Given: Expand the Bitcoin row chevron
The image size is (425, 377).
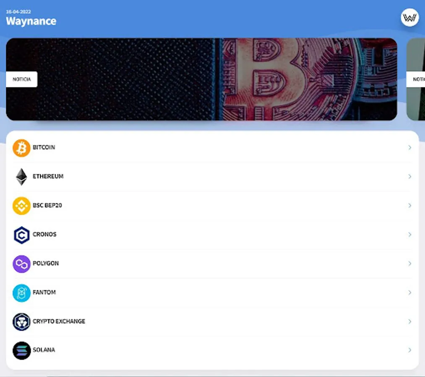Looking at the screenshot, I should pyautogui.click(x=409, y=147).
